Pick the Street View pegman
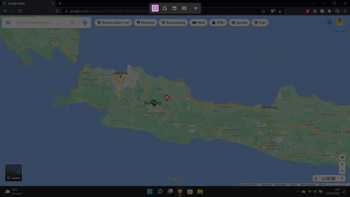The image size is (350, 197). 316,178
